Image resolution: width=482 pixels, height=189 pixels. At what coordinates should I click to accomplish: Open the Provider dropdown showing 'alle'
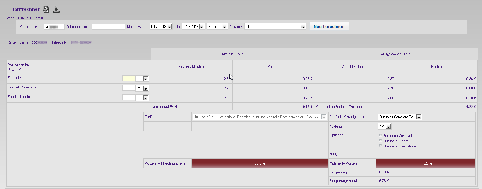(x=303, y=27)
